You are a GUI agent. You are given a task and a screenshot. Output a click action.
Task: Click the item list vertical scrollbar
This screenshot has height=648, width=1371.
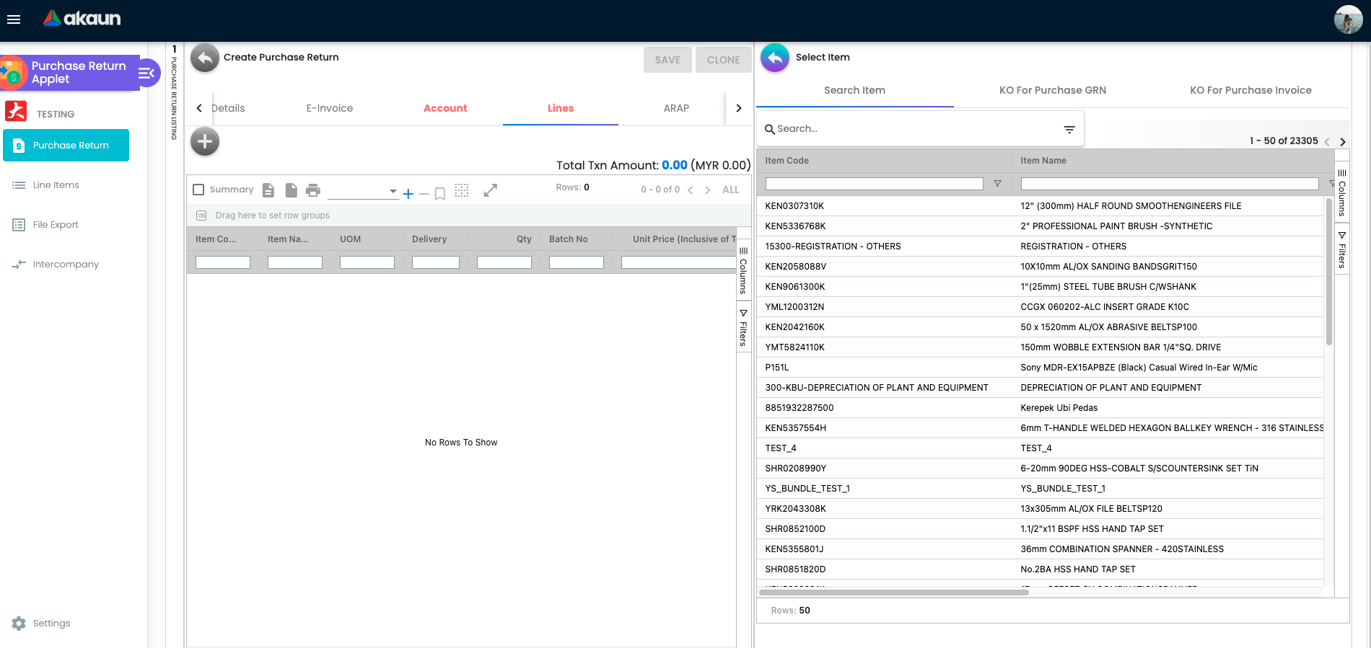tap(1329, 271)
